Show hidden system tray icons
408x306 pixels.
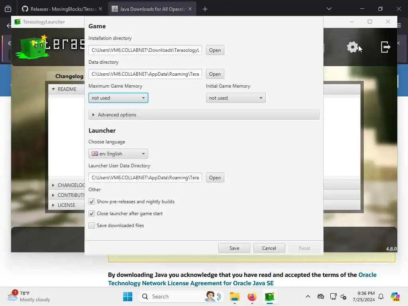308,296
